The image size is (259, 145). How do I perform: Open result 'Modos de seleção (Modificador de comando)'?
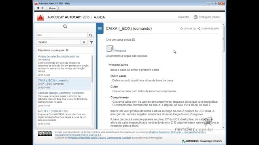click(58, 58)
